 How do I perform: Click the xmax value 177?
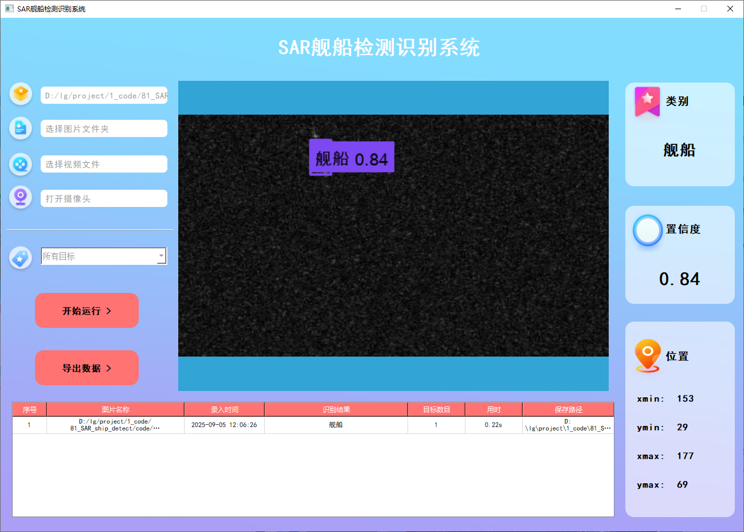click(x=685, y=456)
